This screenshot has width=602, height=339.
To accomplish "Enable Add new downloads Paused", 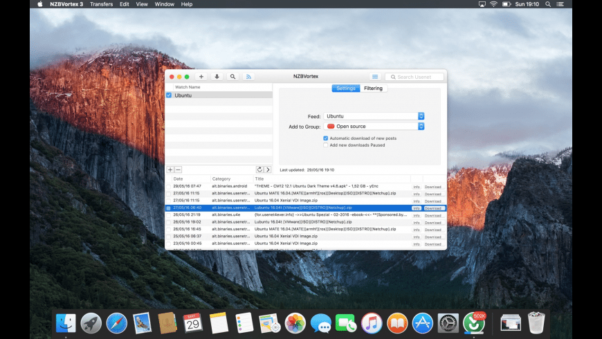I will click(326, 145).
